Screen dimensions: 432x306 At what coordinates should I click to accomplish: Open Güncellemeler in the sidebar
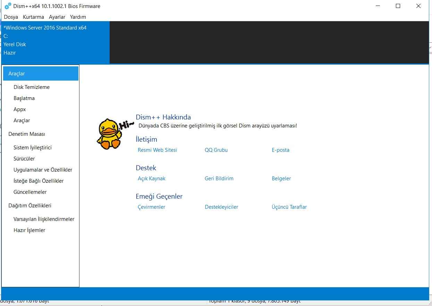coord(30,192)
